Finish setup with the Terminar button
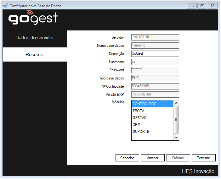Image resolution: width=221 pixels, height=179 pixels. (x=204, y=158)
